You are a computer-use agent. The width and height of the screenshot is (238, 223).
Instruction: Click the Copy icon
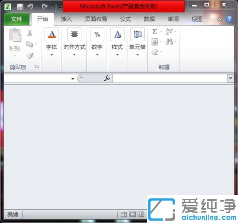pos(30,44)
